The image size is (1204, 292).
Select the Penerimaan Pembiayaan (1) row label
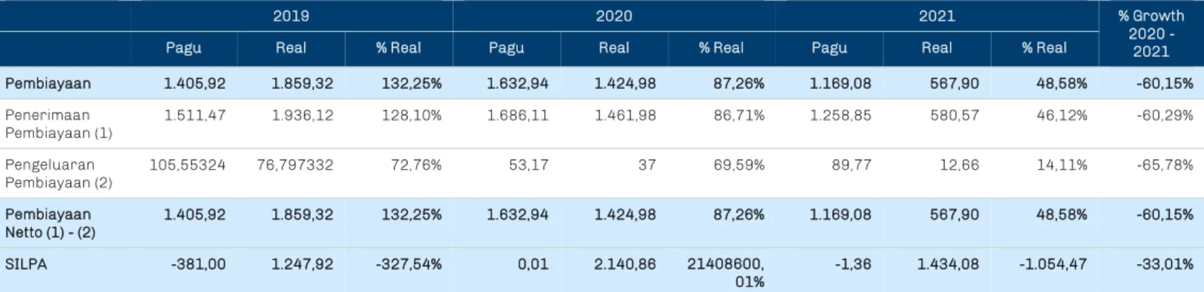[58, 124]
